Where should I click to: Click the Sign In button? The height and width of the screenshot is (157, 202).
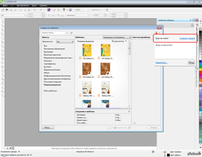191,63
